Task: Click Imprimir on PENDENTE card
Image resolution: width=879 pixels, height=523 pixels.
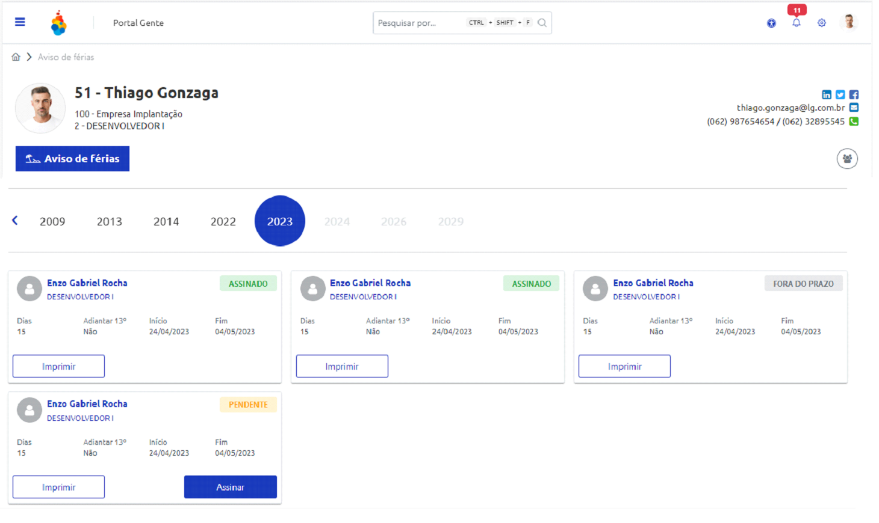Action: [x=59, y=487]
